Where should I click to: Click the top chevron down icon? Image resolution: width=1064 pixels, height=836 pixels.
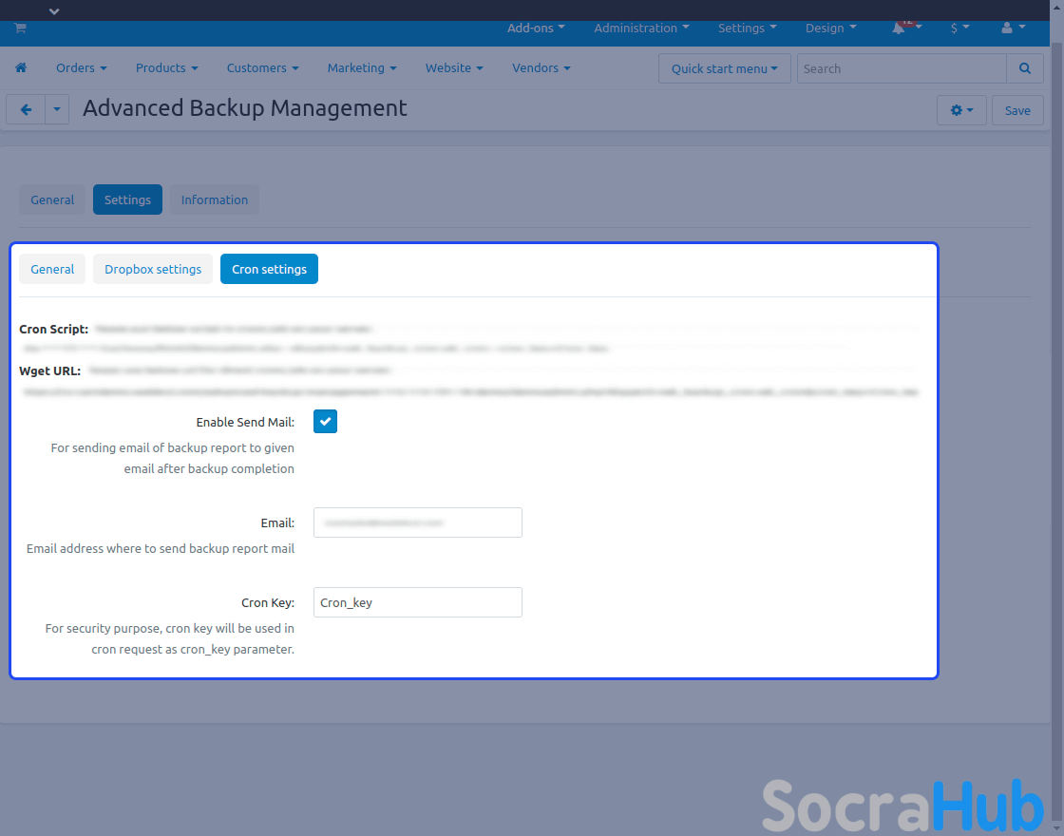click(54, 11)
